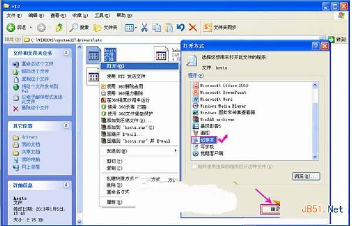The image size is (352, 226).
Task: Choose 使用 360强力删除 context entry
Action: 139,93
